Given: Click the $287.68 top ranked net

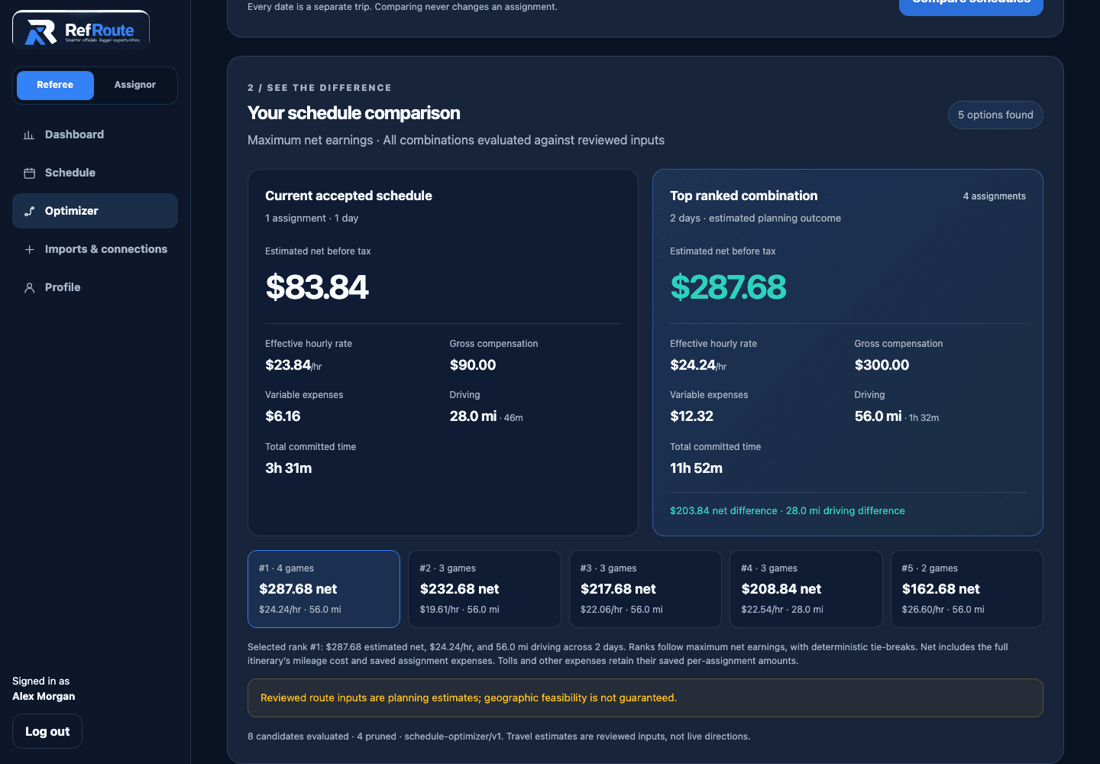Looking at the screenshot, I should [x=728, y=287].
